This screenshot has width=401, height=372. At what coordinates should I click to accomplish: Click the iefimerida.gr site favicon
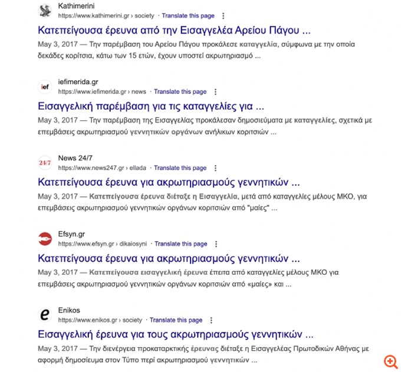click(45, 87)
